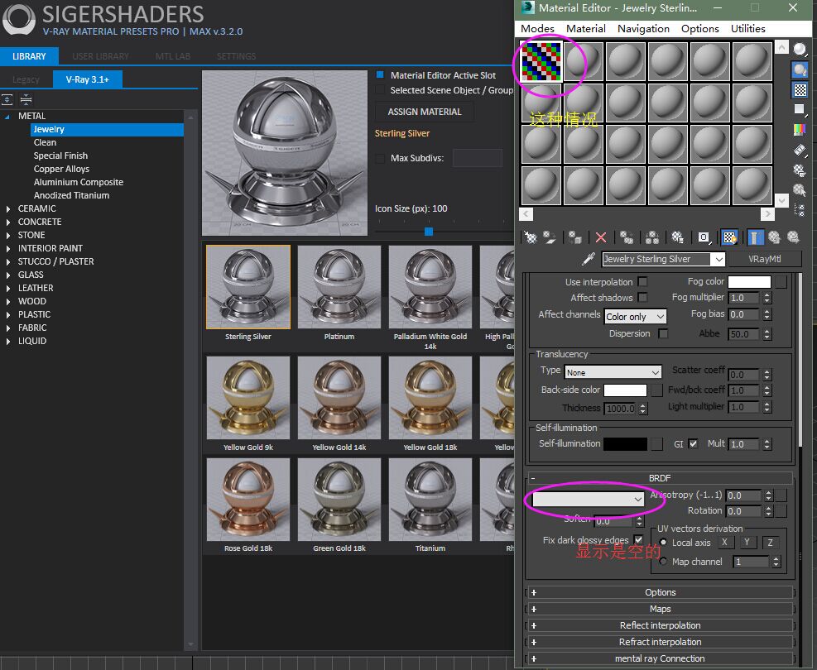The width and height of the screenshot is (817, 670).
Task: Click the Make Unique icon
Action: click(651, 237)
